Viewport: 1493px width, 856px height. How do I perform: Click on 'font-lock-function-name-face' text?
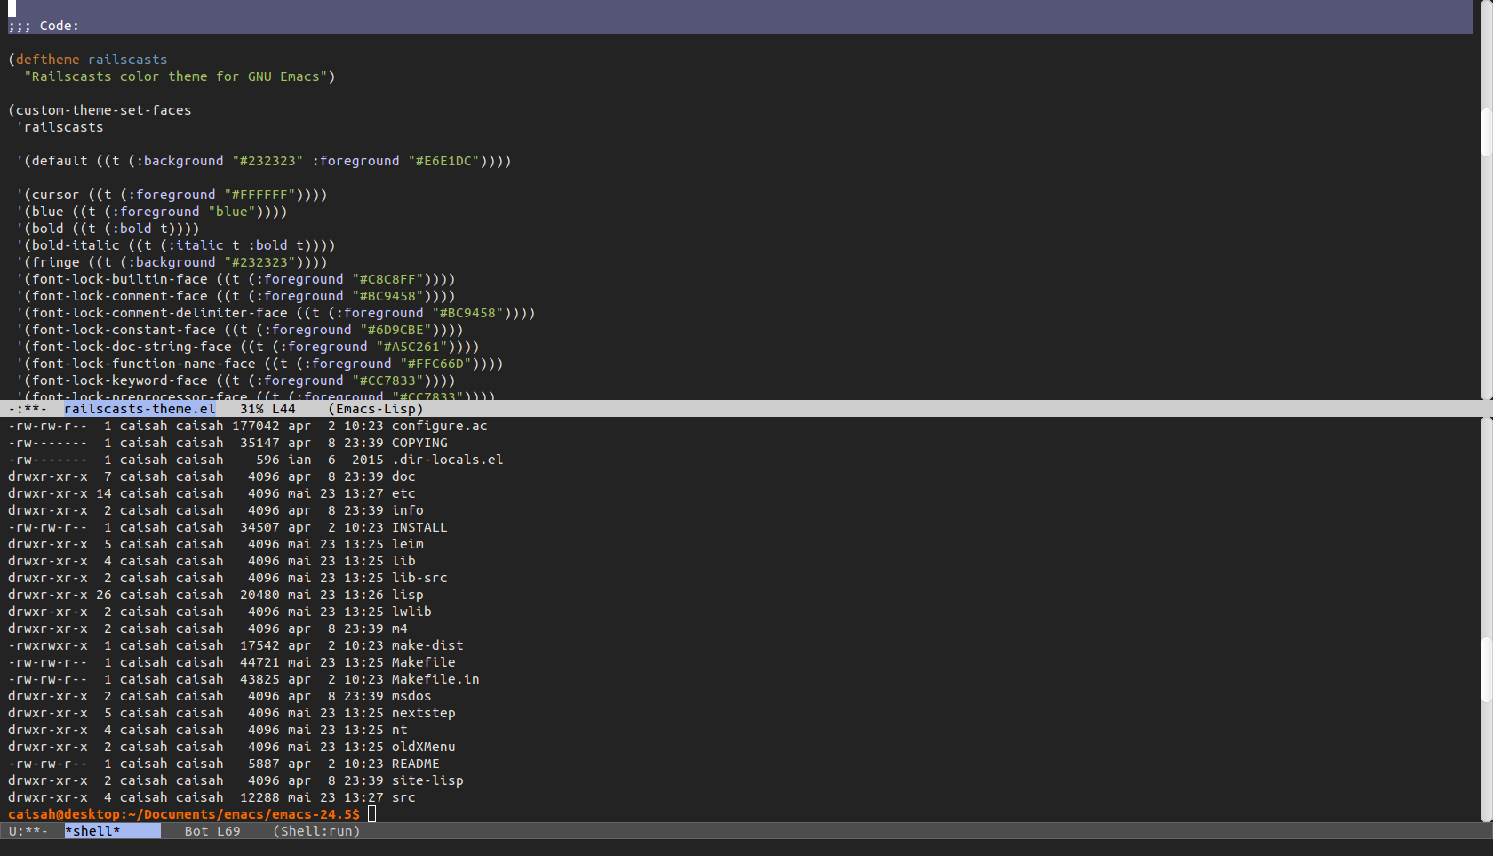click(144, 364)
